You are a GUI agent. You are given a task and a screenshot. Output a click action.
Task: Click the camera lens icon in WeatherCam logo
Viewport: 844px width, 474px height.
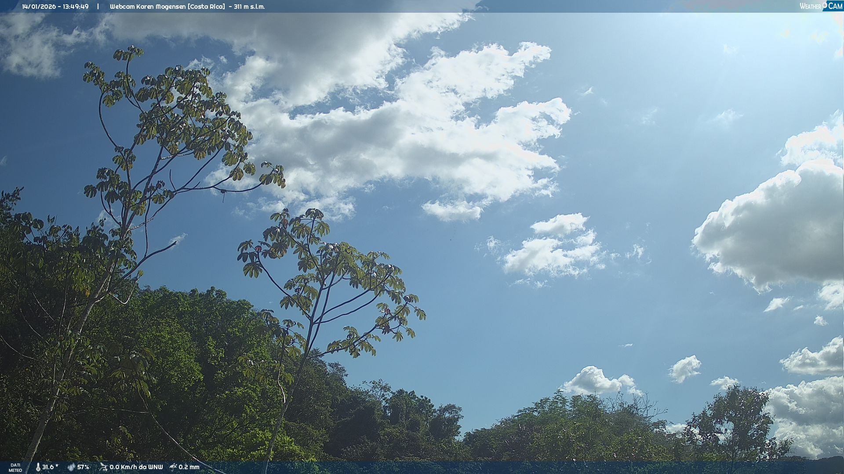[825, 5]
